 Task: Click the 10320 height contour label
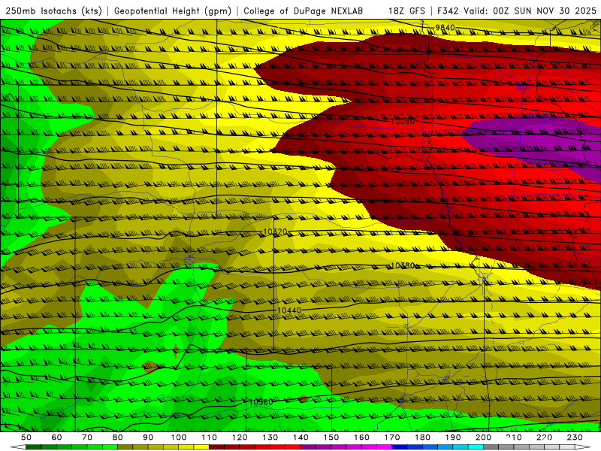pos(275,232)
